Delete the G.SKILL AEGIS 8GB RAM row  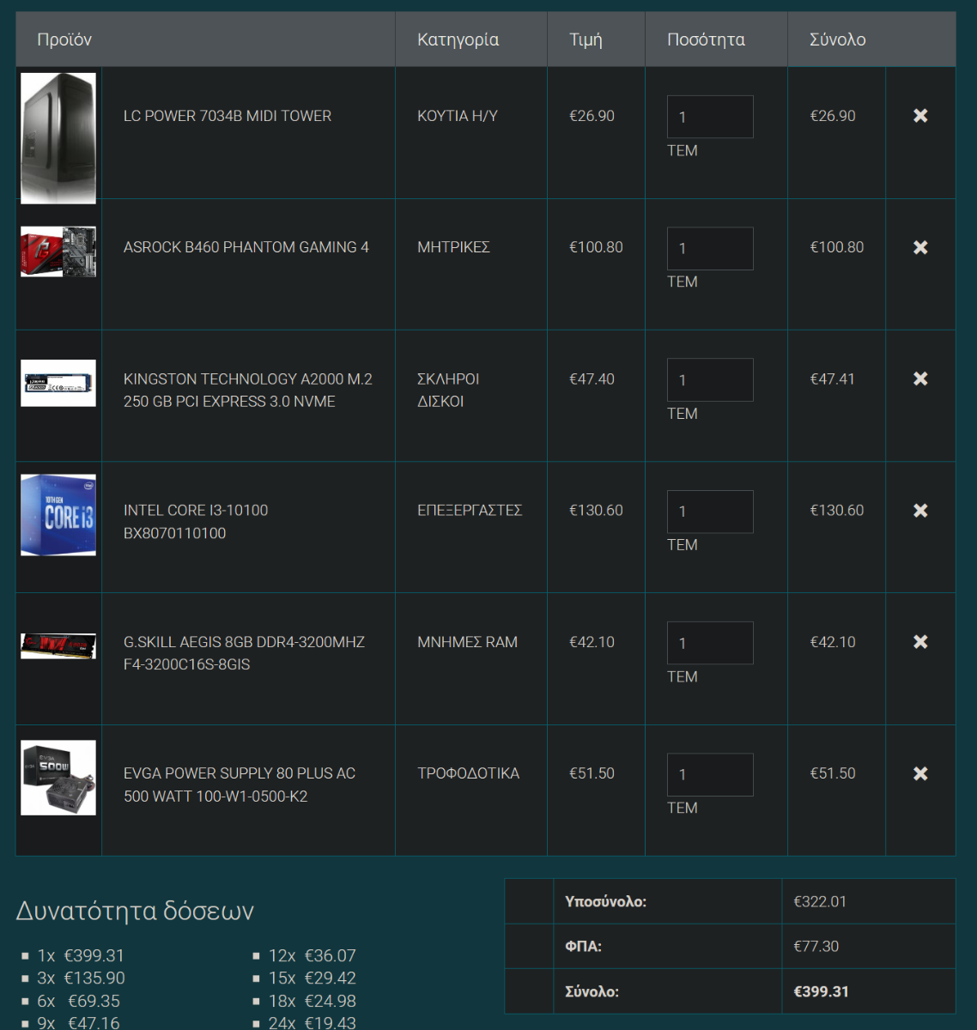(x=920, y=642)
